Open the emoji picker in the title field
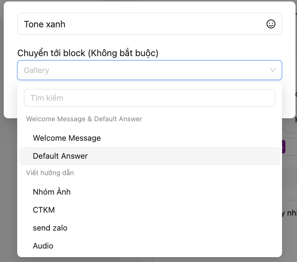The height and width of the screenshot is (262, 297). [x=271, y=24]
